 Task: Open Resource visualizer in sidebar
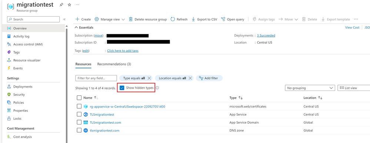click(27, 60)
